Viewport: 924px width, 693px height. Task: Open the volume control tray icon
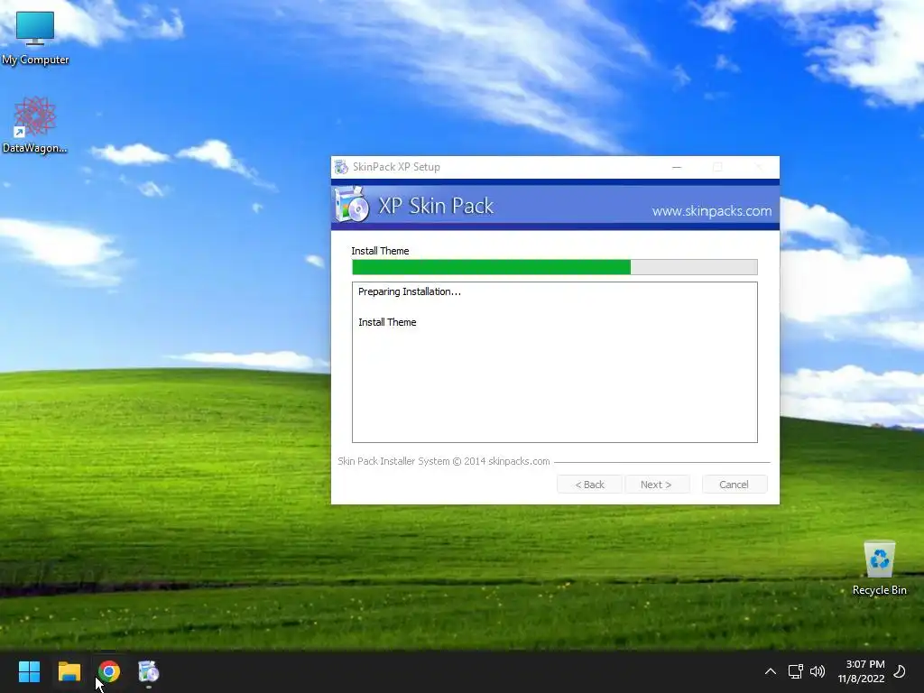tap(818, 671)
